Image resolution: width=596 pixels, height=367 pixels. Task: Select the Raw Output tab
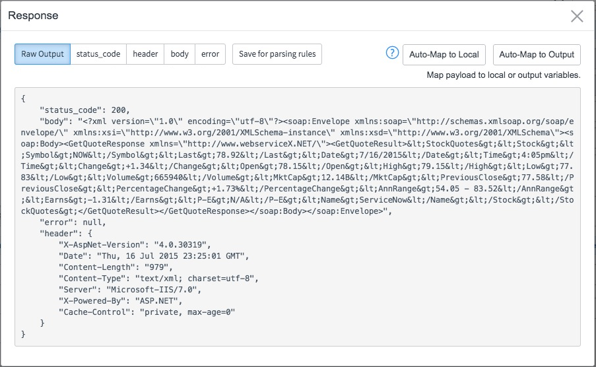[42, 54]
